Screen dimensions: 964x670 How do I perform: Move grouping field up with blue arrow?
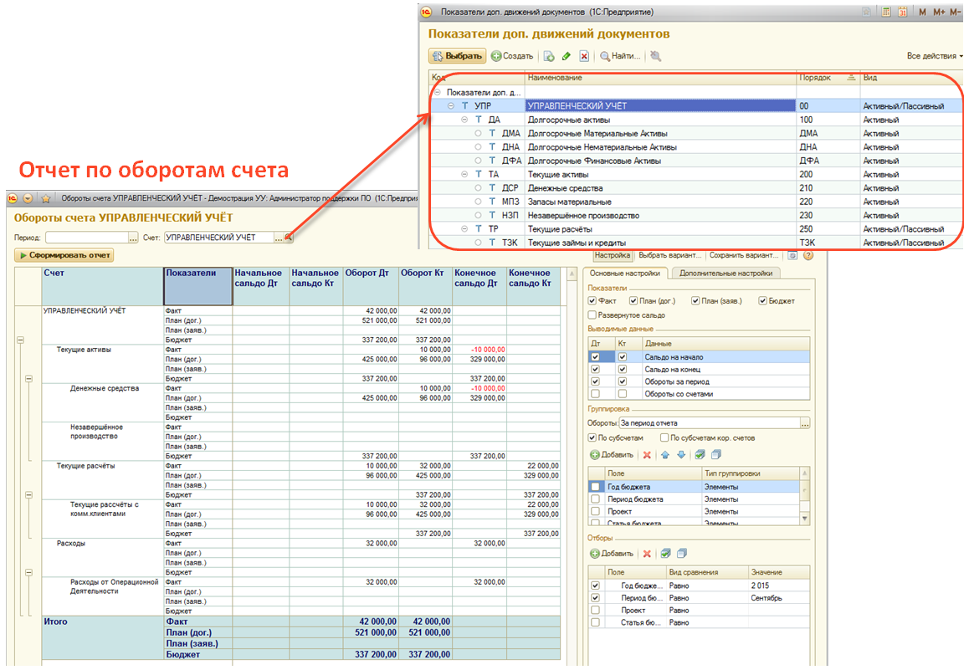[x=664, y=455]
